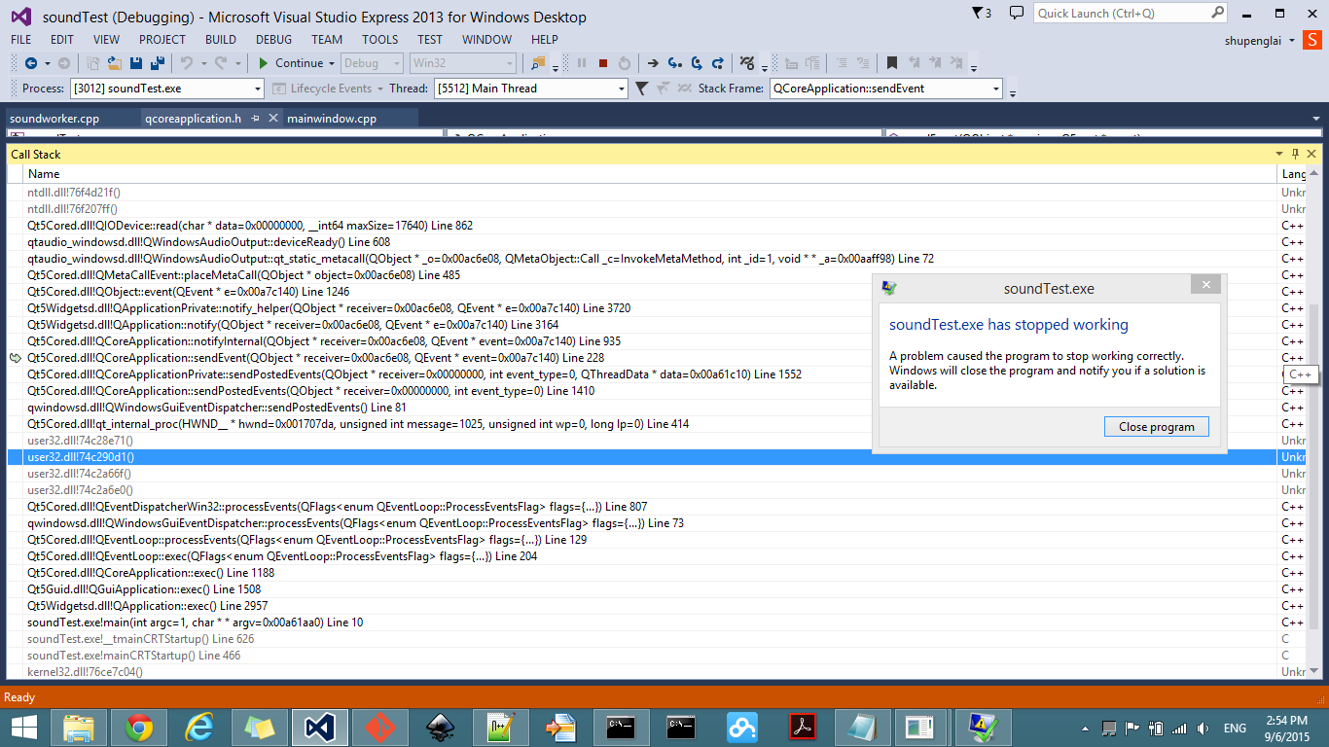Viewport: 1329px width, 747px height.
Task: Toggle a bookmark using the bookmark icon
Action: [x=891, y=63]
